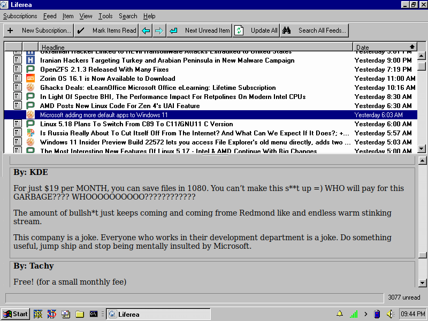Open the Windows Start menu
This screenshot has width=428, height=321.
coord(16,314)
